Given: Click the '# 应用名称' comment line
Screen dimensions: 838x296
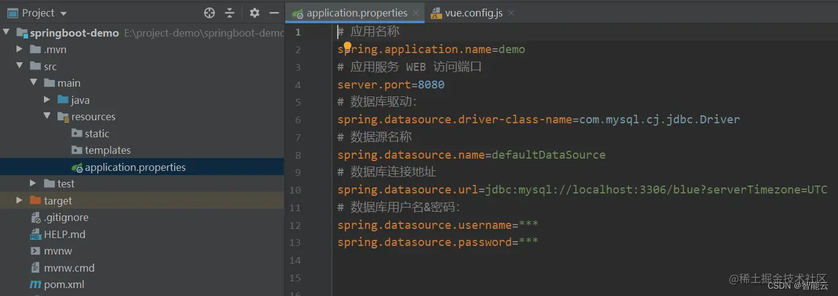Looking at the screenshot, I should [x=368, y=32].
